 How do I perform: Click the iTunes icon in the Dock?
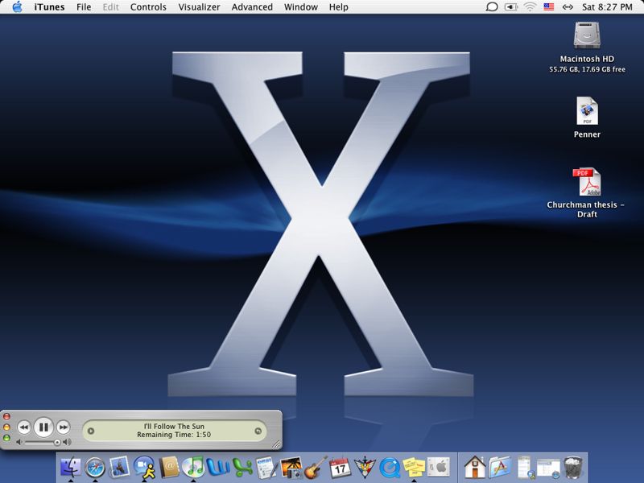click(193, 468)
